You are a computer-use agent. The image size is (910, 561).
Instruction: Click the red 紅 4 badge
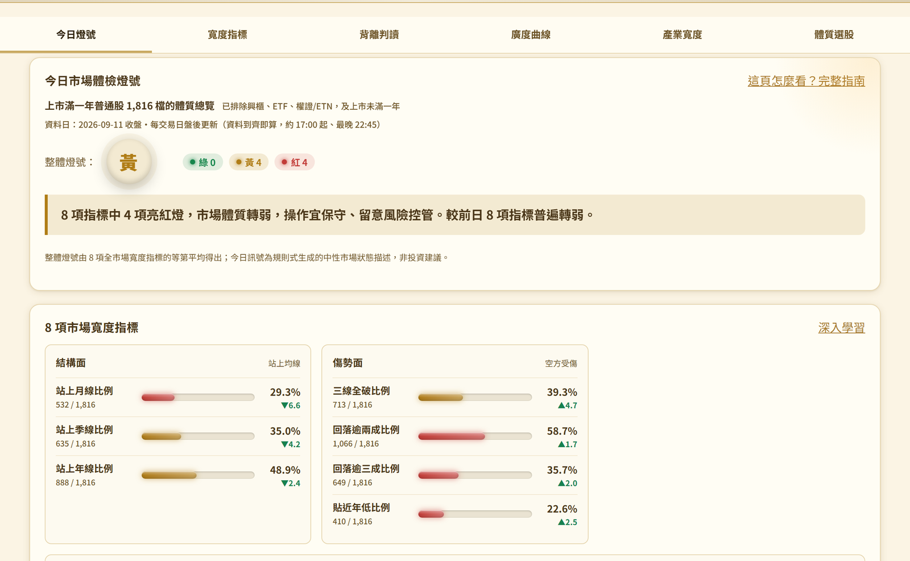[x=295, y=162]
